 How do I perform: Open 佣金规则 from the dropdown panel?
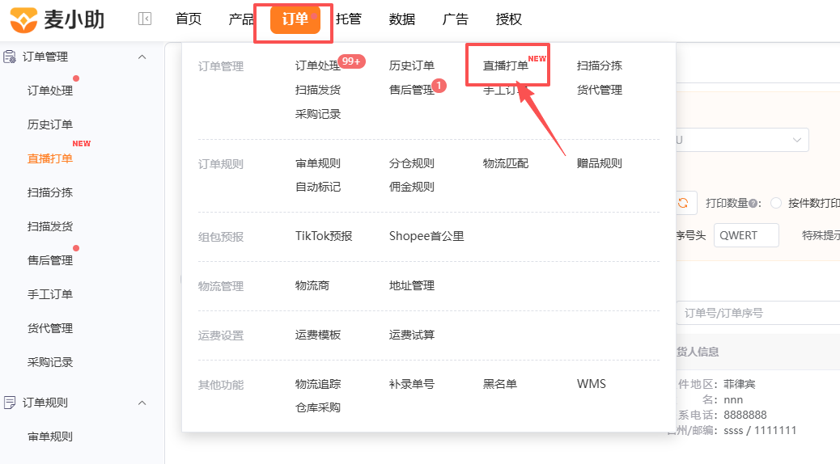[411, 187]
